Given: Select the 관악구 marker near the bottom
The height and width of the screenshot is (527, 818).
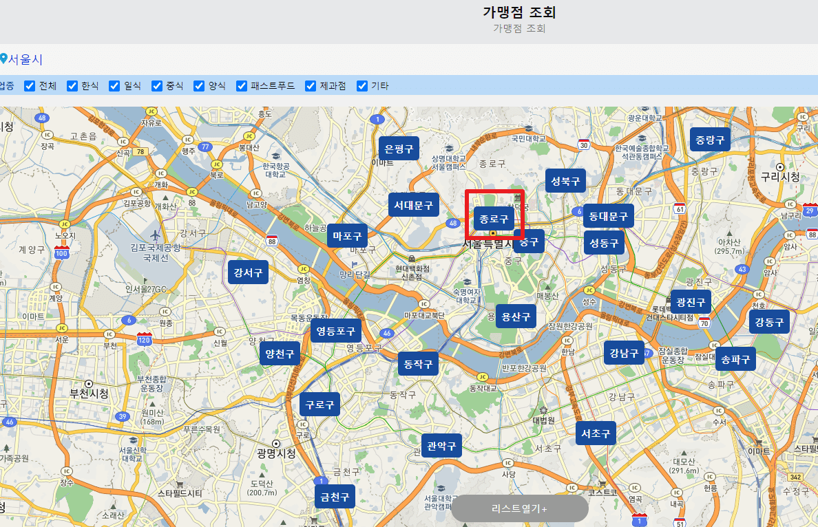Looking at the screenshot, I should (x=441, y=446).
